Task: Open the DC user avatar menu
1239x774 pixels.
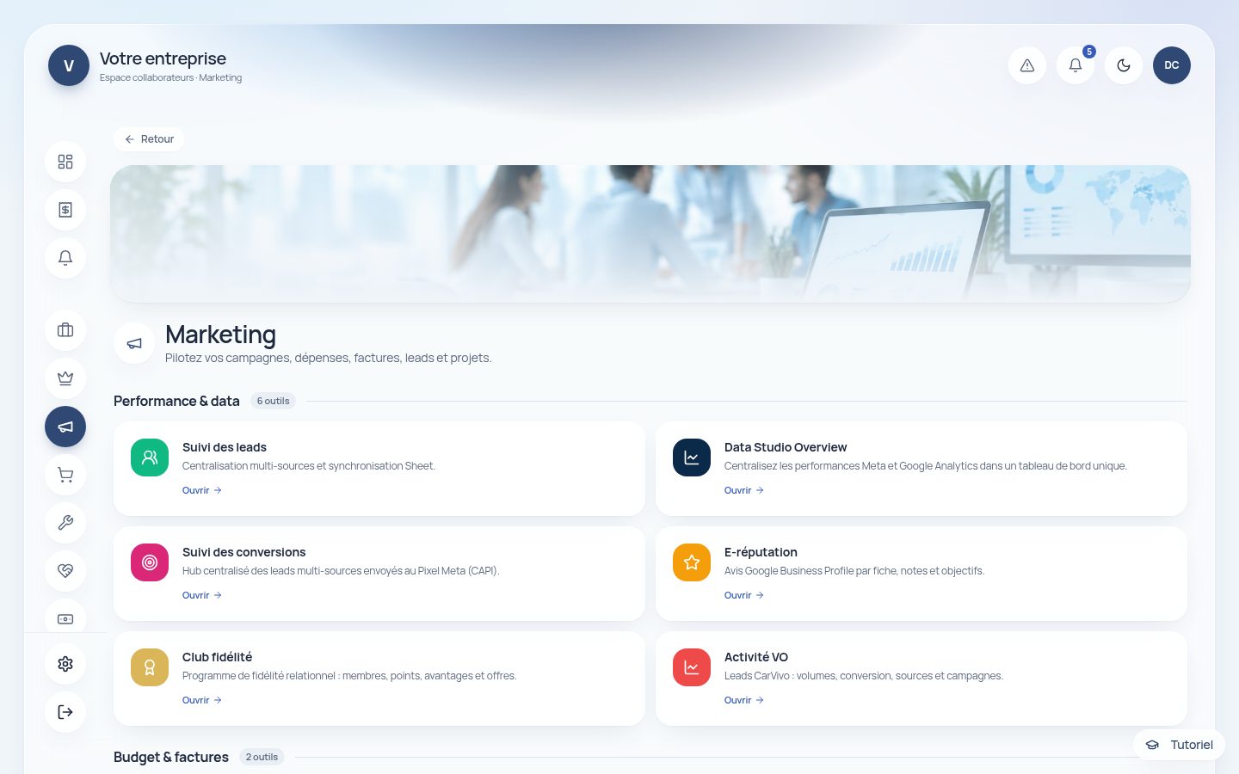Action: click(x=1172, y=65)
